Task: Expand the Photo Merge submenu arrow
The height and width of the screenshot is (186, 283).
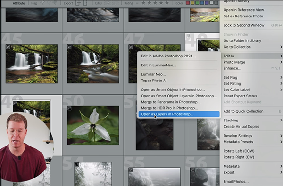Action: pos(281,62)
